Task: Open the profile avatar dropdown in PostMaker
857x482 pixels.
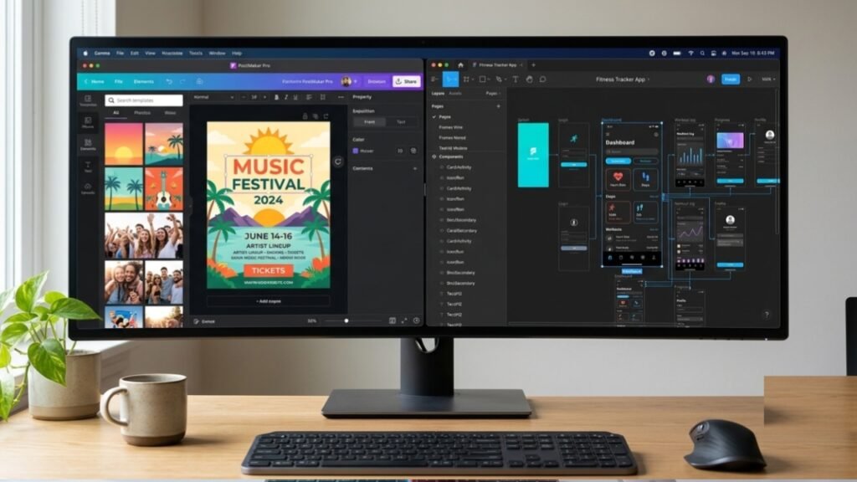Action: pos(348,81)
